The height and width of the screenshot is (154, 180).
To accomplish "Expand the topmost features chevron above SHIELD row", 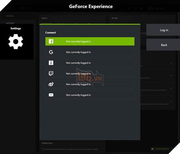I will pyautogui.click(x=171, y=63).
